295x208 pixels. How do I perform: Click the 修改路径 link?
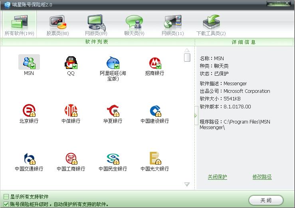coord(262,177)
